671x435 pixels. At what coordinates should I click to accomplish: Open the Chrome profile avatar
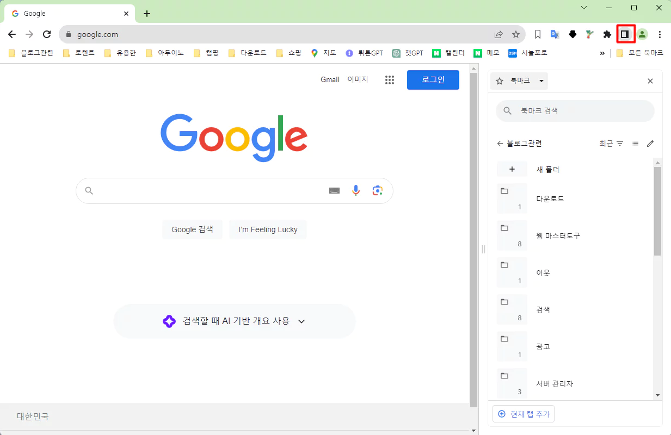(x=643, y=34)
